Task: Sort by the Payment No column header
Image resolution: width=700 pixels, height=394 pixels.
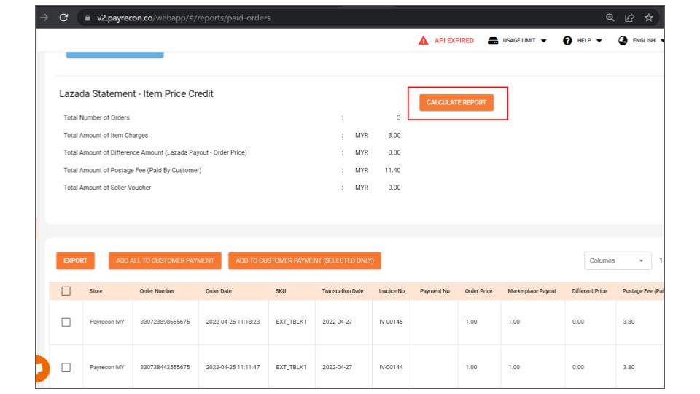Action: (x=435, y=291)
